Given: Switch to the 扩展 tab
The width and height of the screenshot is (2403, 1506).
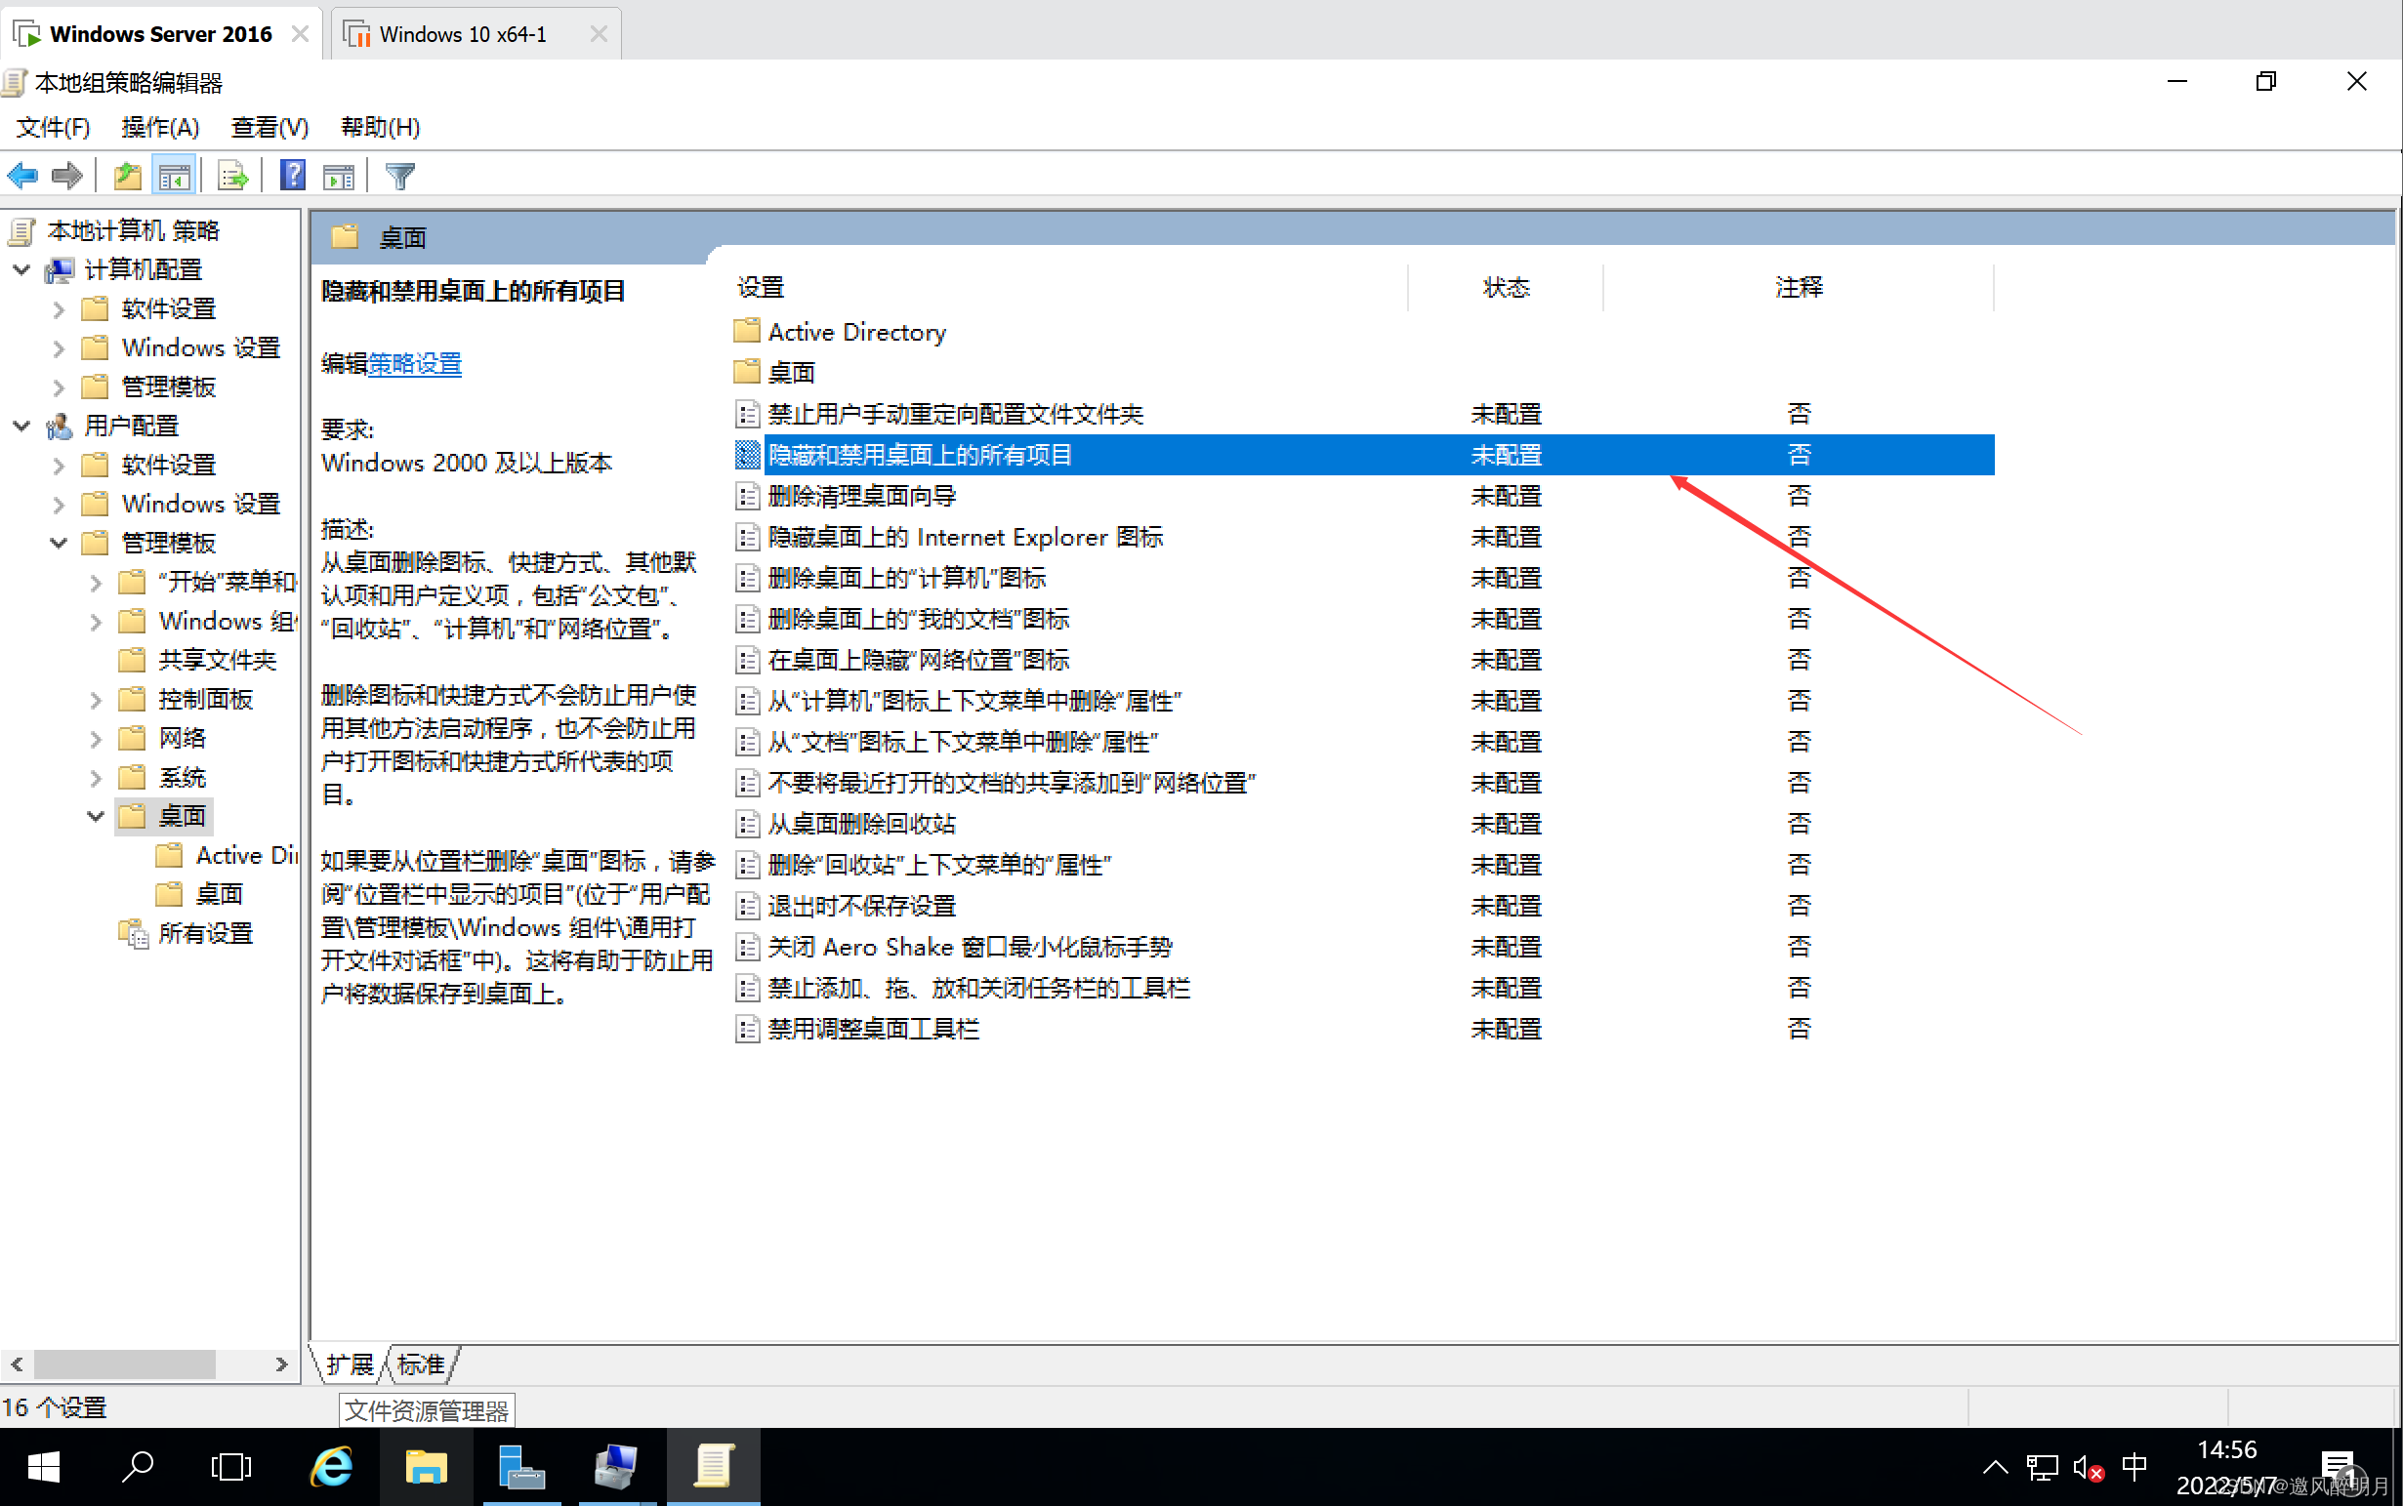Looking at the screenshot, I should coord(350,1364).
